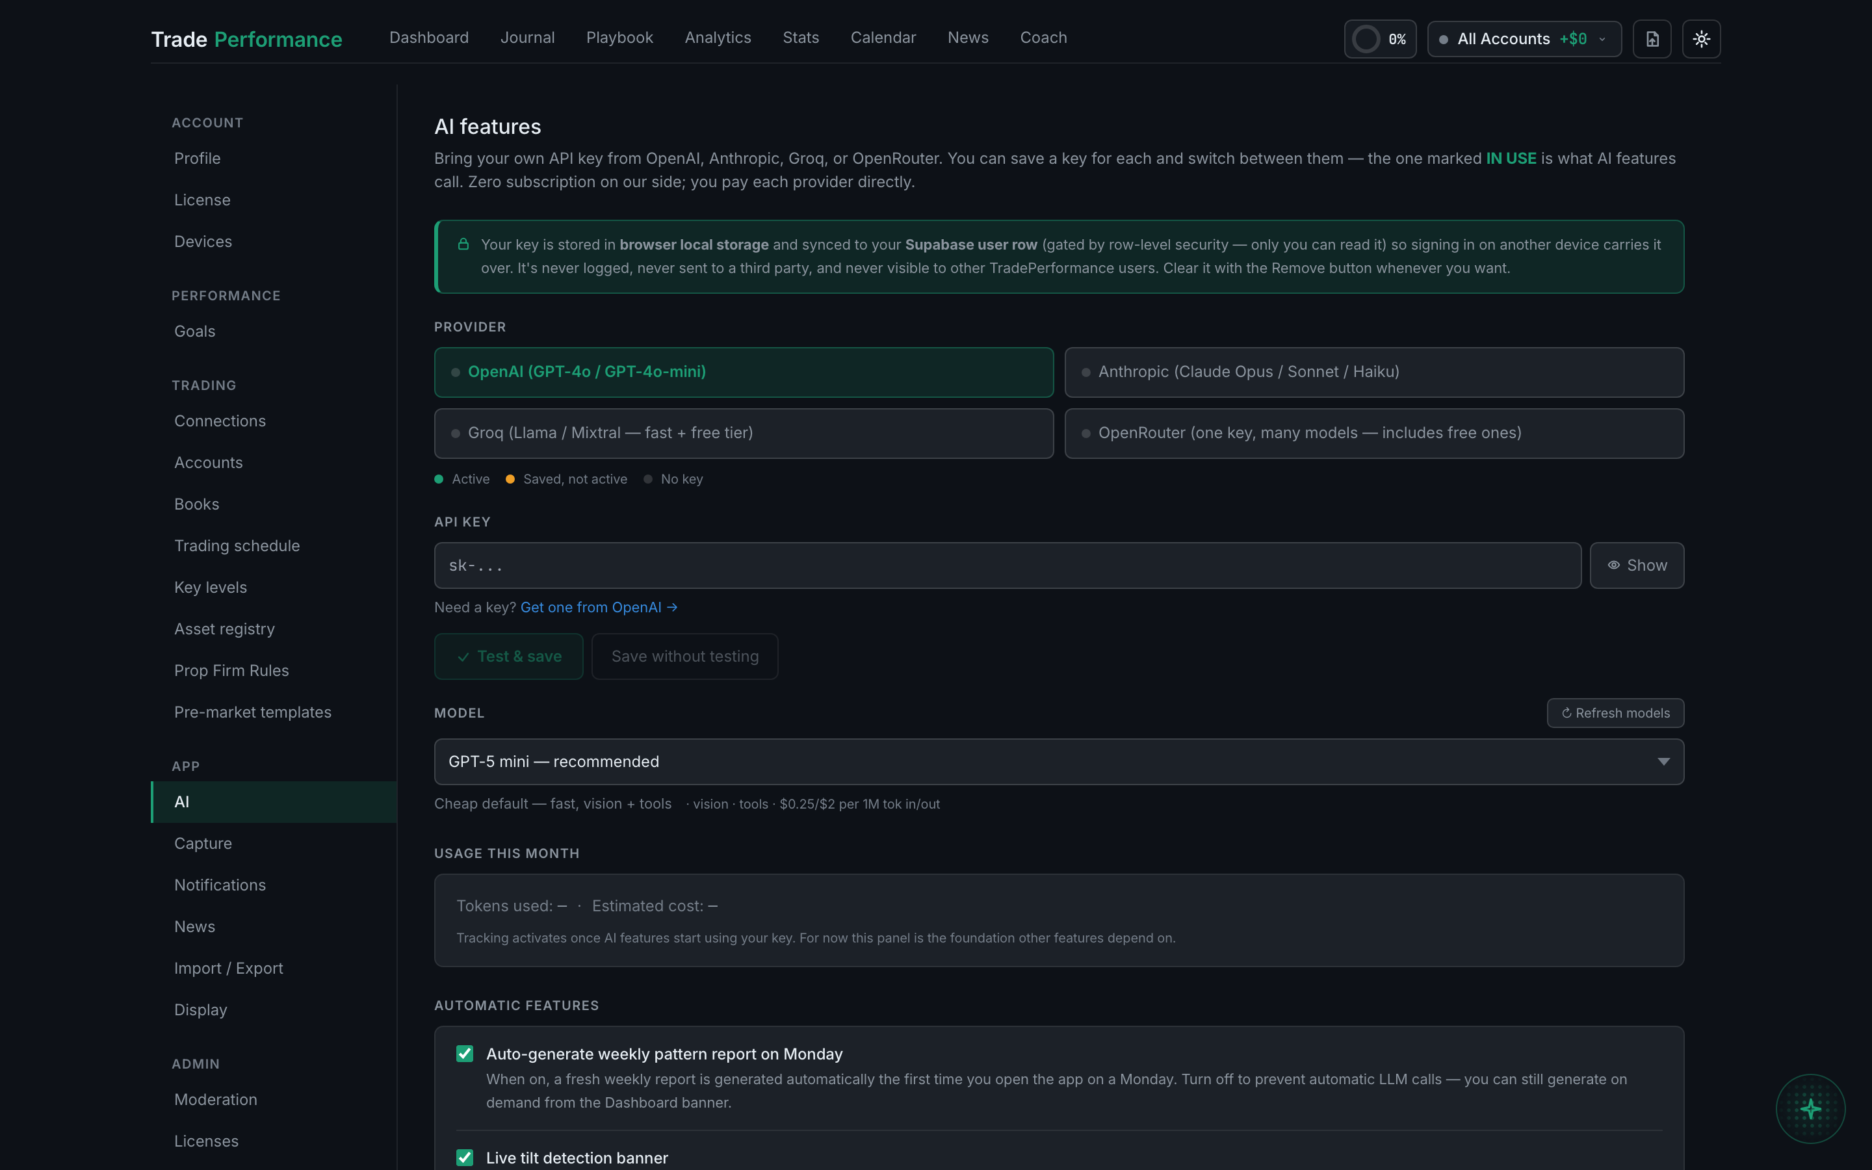The width and height of the screenshot is (1872, 1170).
Task: Open Playbook page
Action: 619,38
